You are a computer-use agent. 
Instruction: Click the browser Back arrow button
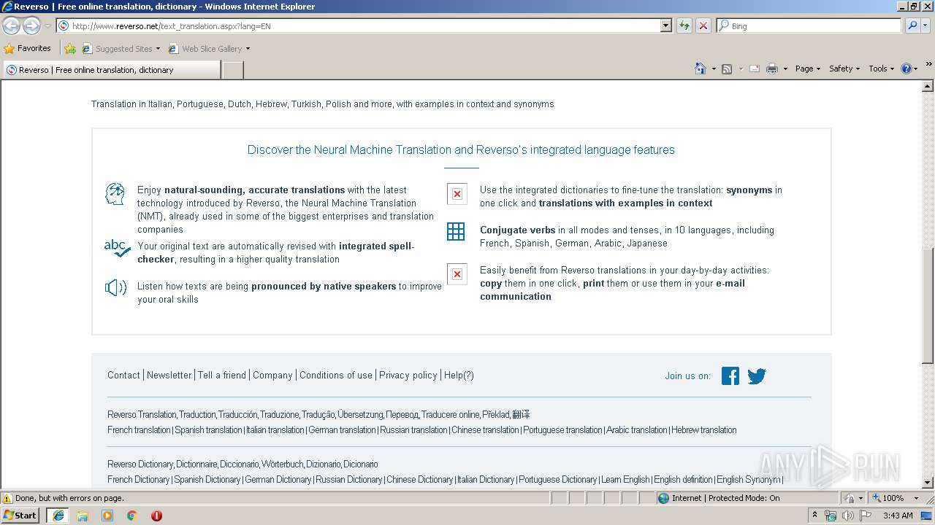pos(12,26)
